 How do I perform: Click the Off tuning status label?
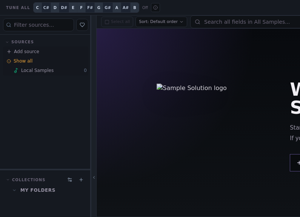click(x=145, y=8)
